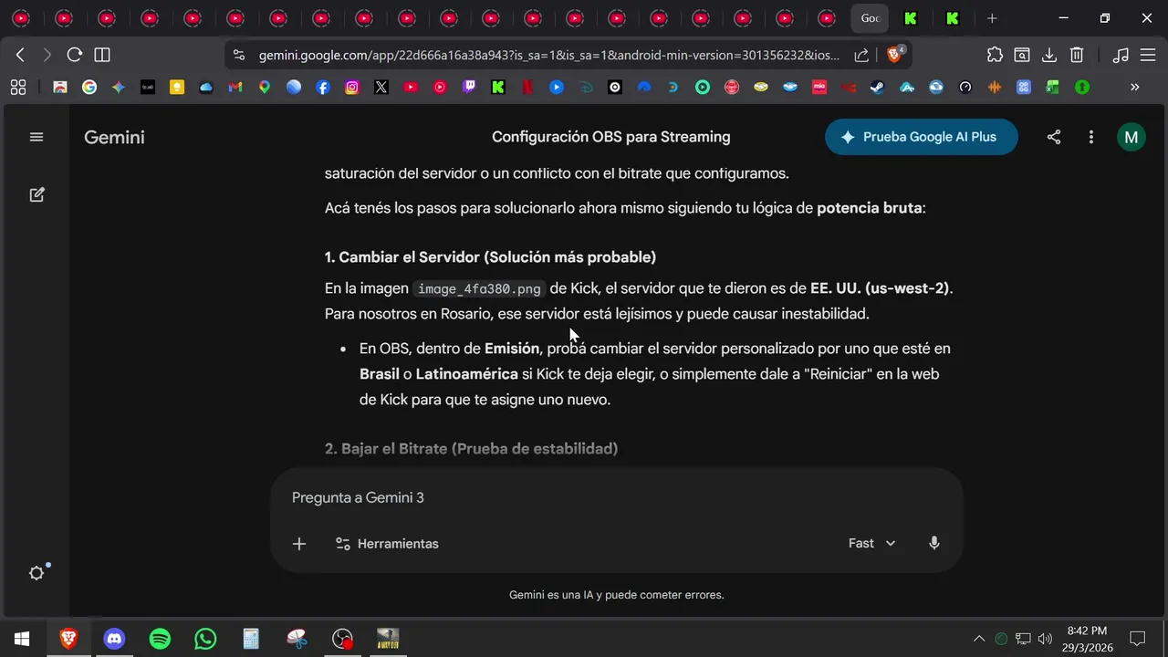
Task: Click the conversation title Configuración OBS para Streaming
Action: (x=611, y=137)
